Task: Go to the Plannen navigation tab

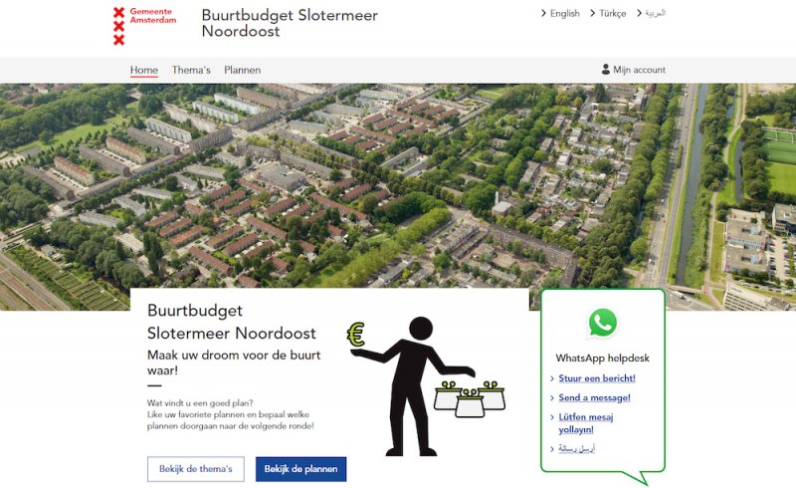Action: click(x=242, y=70)
